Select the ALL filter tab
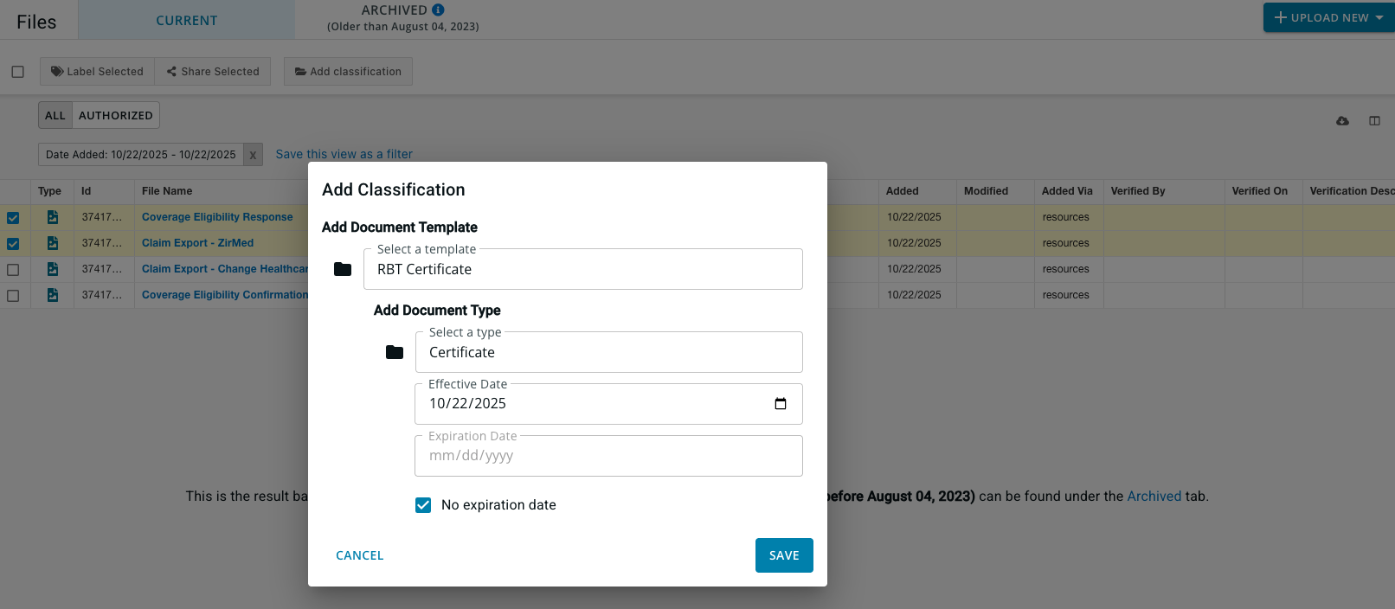 (55, 115)
